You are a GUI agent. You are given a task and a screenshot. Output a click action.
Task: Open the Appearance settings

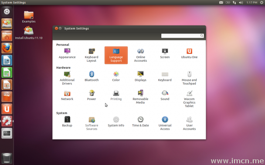pyautogui.click(x=67, y=53)
